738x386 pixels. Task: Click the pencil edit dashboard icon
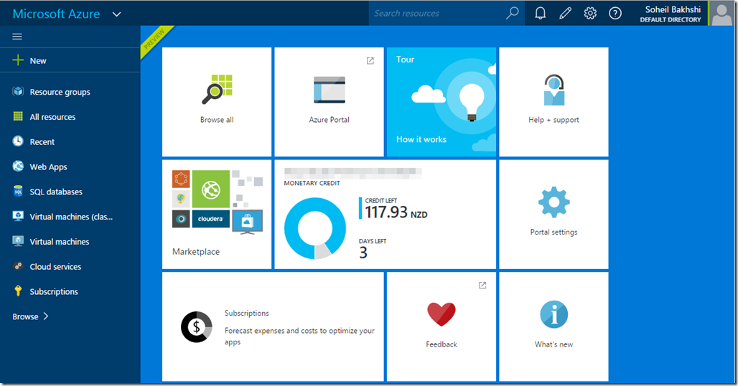pyautogui.click(x=565, y=13)
